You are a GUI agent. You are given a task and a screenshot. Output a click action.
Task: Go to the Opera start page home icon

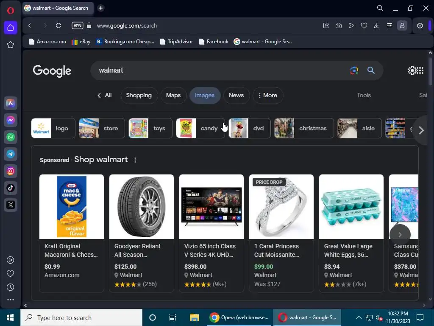(x=11, y=28)
